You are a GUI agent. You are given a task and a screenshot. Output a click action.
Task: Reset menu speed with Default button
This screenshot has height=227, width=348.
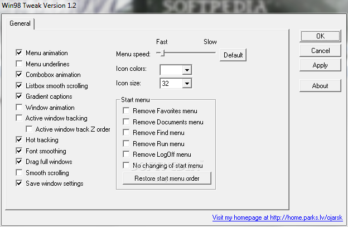click(x=233, y=55)
